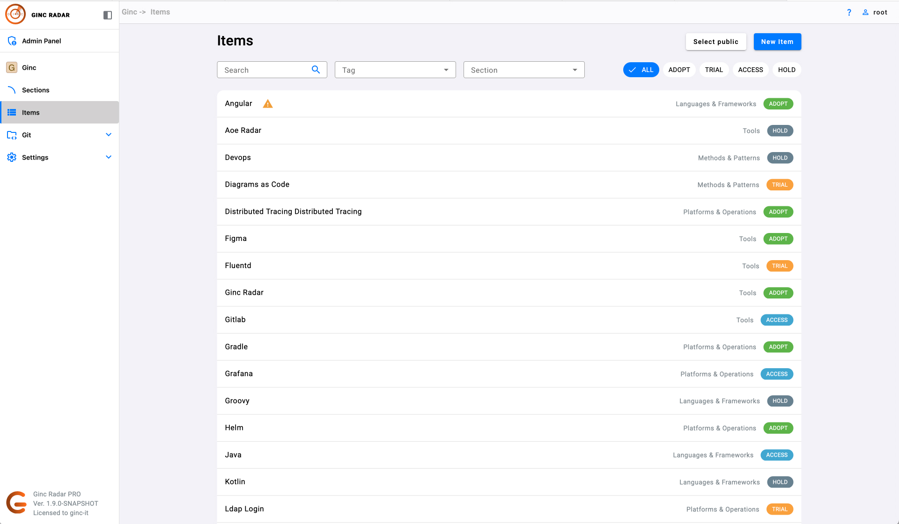
Task: Click the Items list icon in sidebar
Action: point(12,112)
